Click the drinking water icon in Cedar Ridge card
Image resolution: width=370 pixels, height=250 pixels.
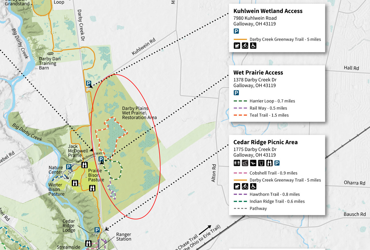pos(261,163)
